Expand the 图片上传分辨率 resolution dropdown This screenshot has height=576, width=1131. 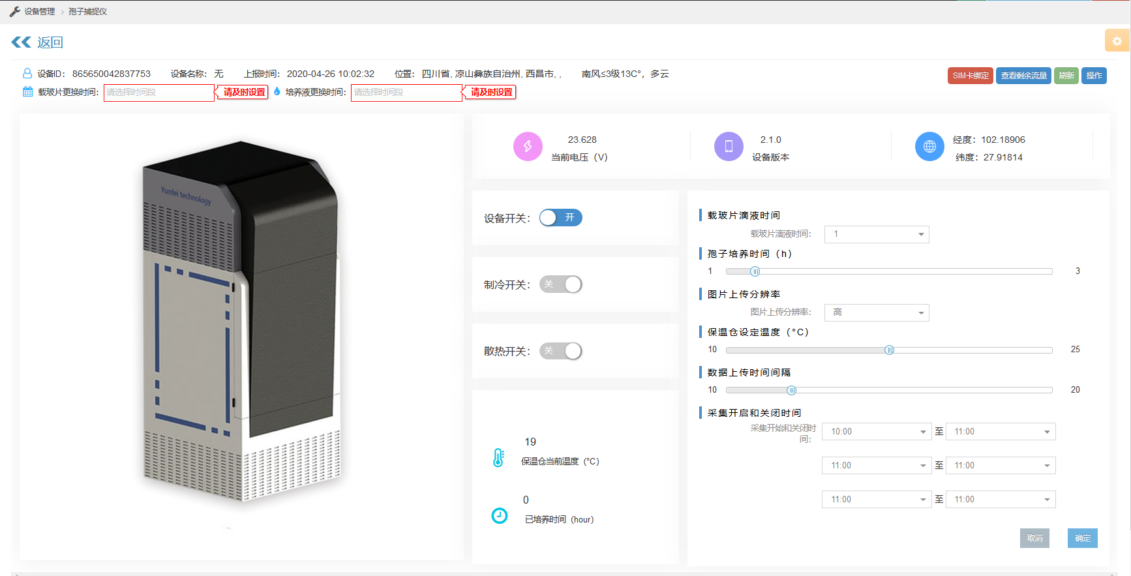click(x=876, y=312)
